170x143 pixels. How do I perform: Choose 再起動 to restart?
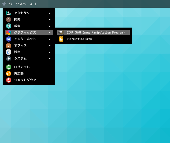point(29,74)
